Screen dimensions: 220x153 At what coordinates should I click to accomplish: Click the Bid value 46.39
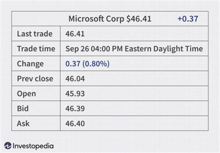point(75,109)
